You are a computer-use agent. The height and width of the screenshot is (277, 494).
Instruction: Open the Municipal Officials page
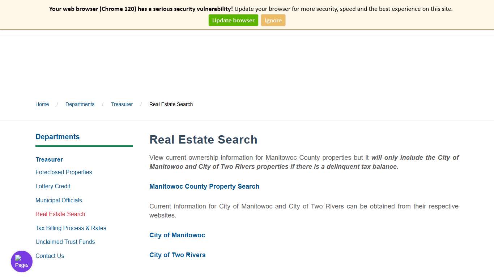tap(59, 200)
